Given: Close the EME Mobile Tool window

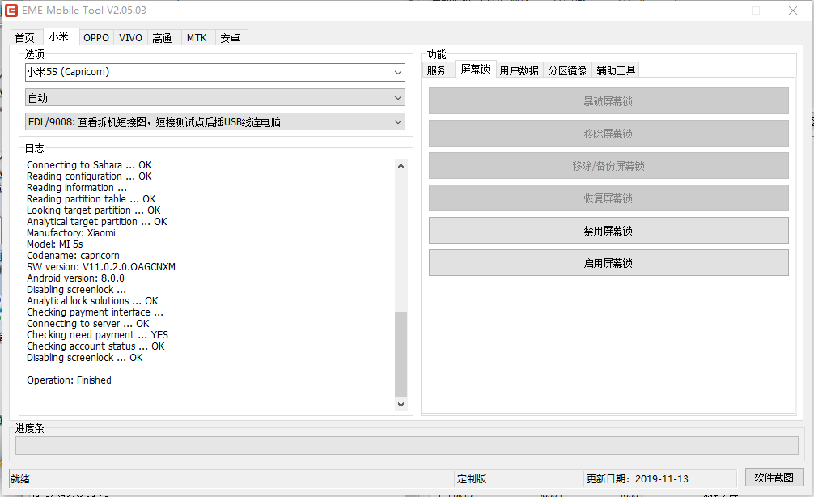Looking at the screenshot, I should coord(793,11).
